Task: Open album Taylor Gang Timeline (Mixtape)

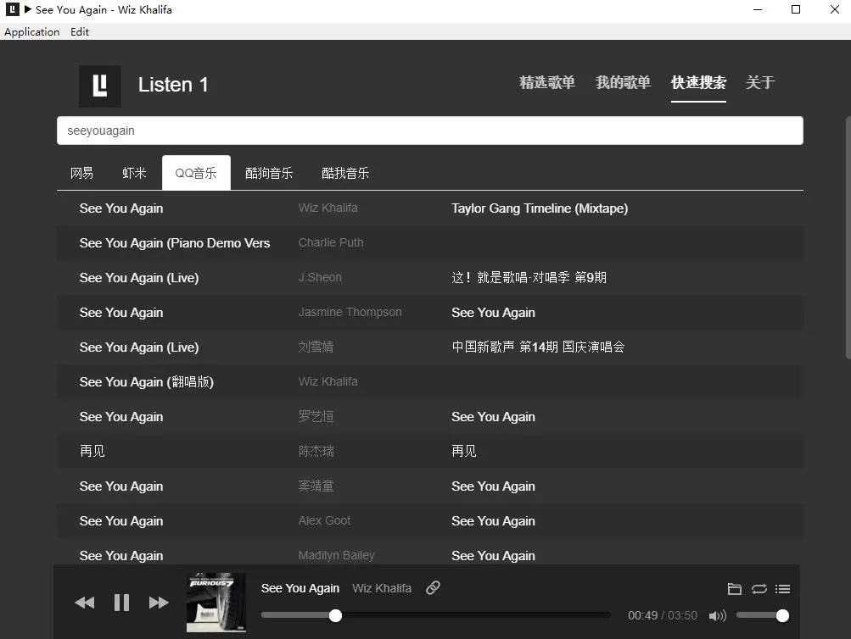Action: pyautogui.click(x=540, y=208)
